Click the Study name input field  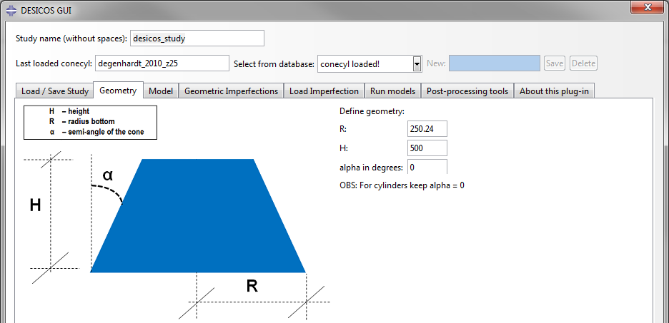(x=197, y=38)
